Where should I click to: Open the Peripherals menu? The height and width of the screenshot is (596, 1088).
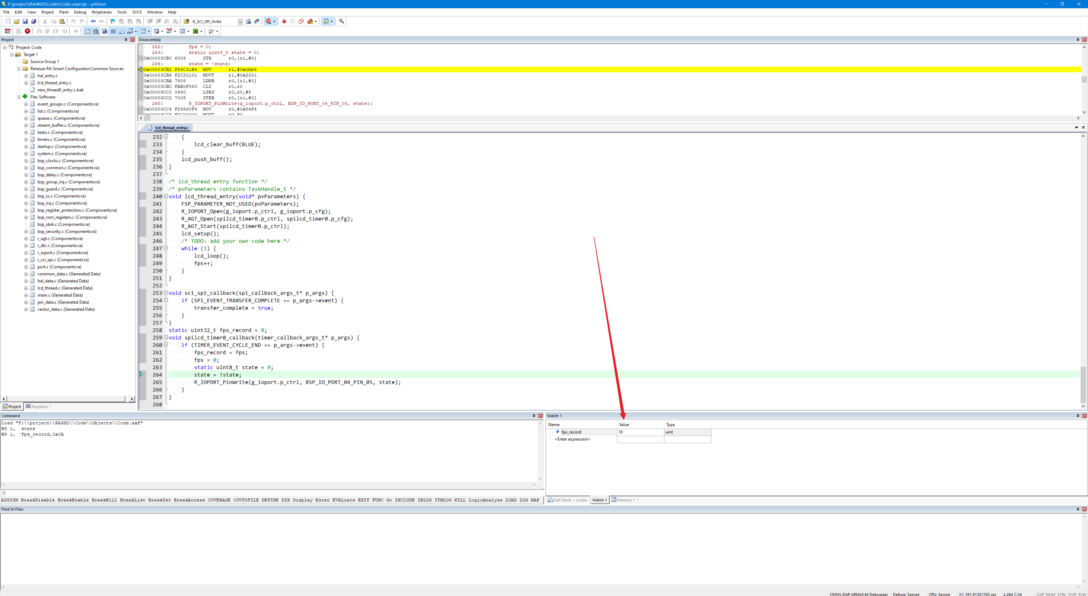click(101, 12)
